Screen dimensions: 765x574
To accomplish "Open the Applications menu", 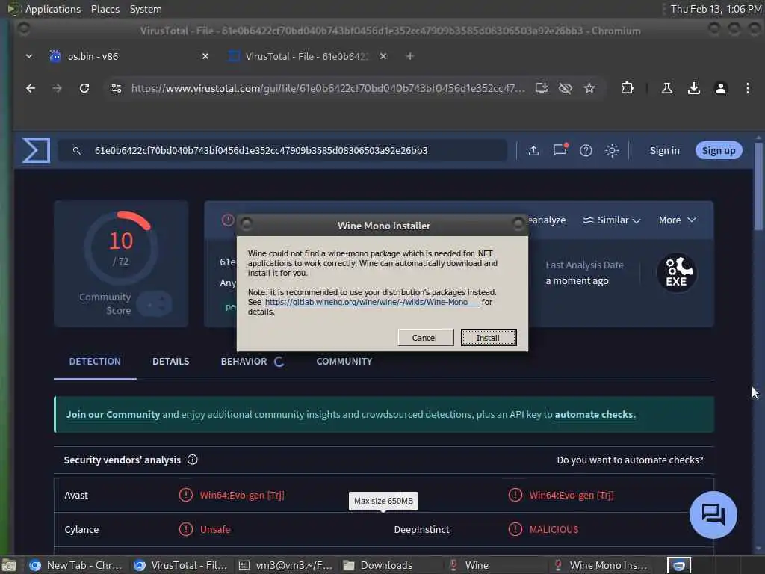I will (x=53, y=9).
